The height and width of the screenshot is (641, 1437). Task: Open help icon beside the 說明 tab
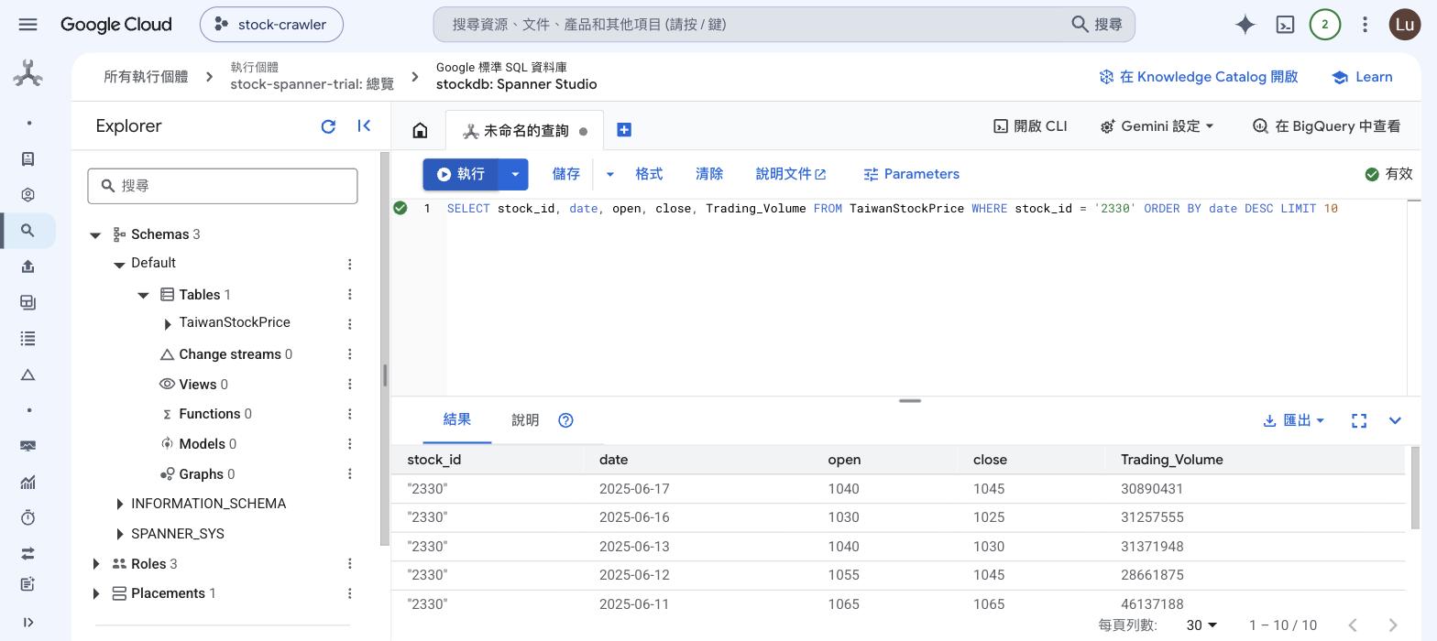pos(565,420)
